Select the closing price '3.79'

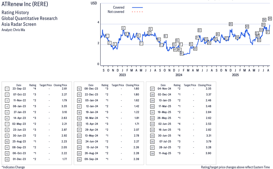point(209,142)
